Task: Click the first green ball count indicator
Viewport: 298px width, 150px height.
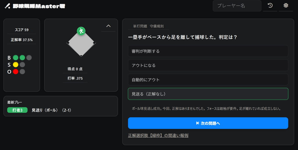Action: (x=16, y=58)
